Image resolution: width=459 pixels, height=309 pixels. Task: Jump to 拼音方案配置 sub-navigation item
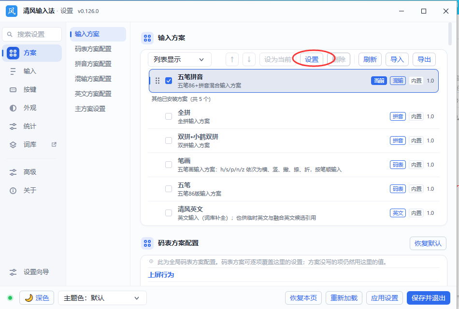click(98, 64)
